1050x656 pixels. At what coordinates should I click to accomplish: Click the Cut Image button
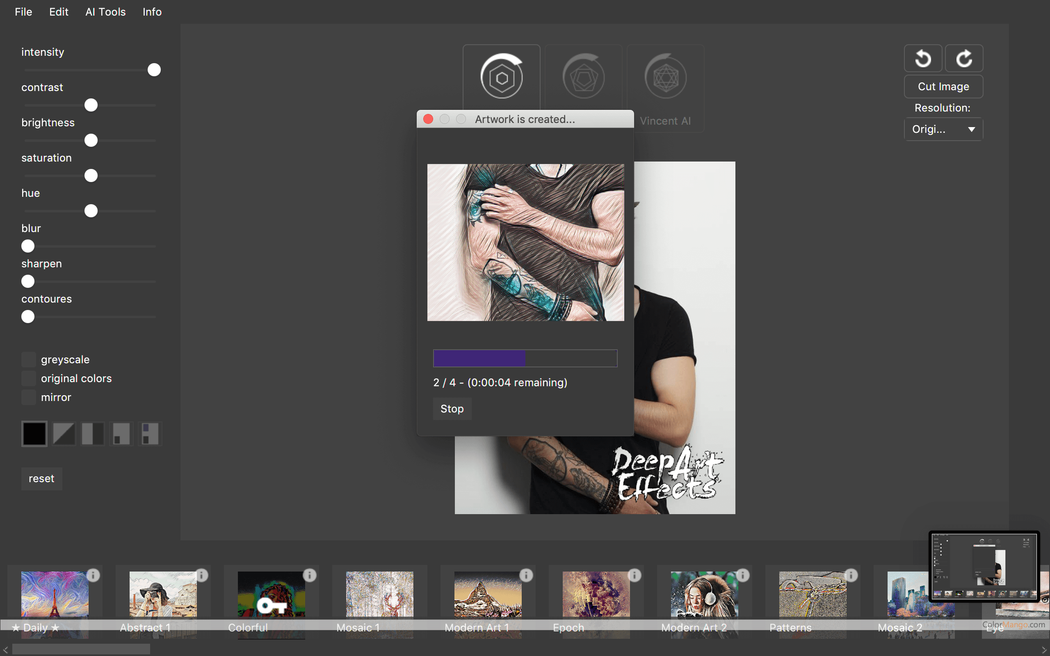(943, 87)
